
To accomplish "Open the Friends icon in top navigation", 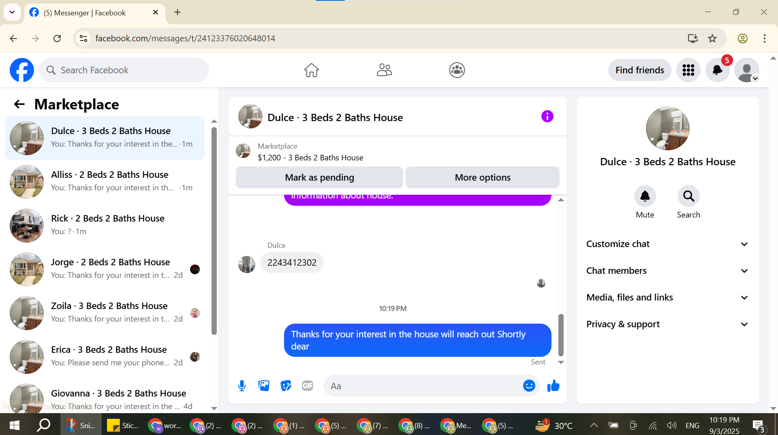I will click(384, 70).
